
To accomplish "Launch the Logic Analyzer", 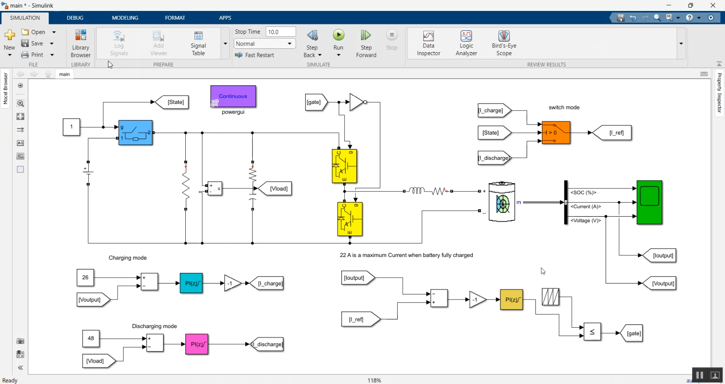I will click(x=466, y=43).
